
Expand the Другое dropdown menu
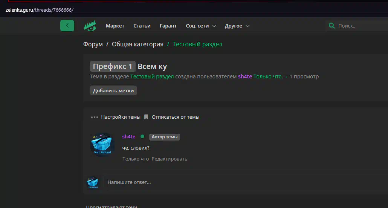coord(237,26)
